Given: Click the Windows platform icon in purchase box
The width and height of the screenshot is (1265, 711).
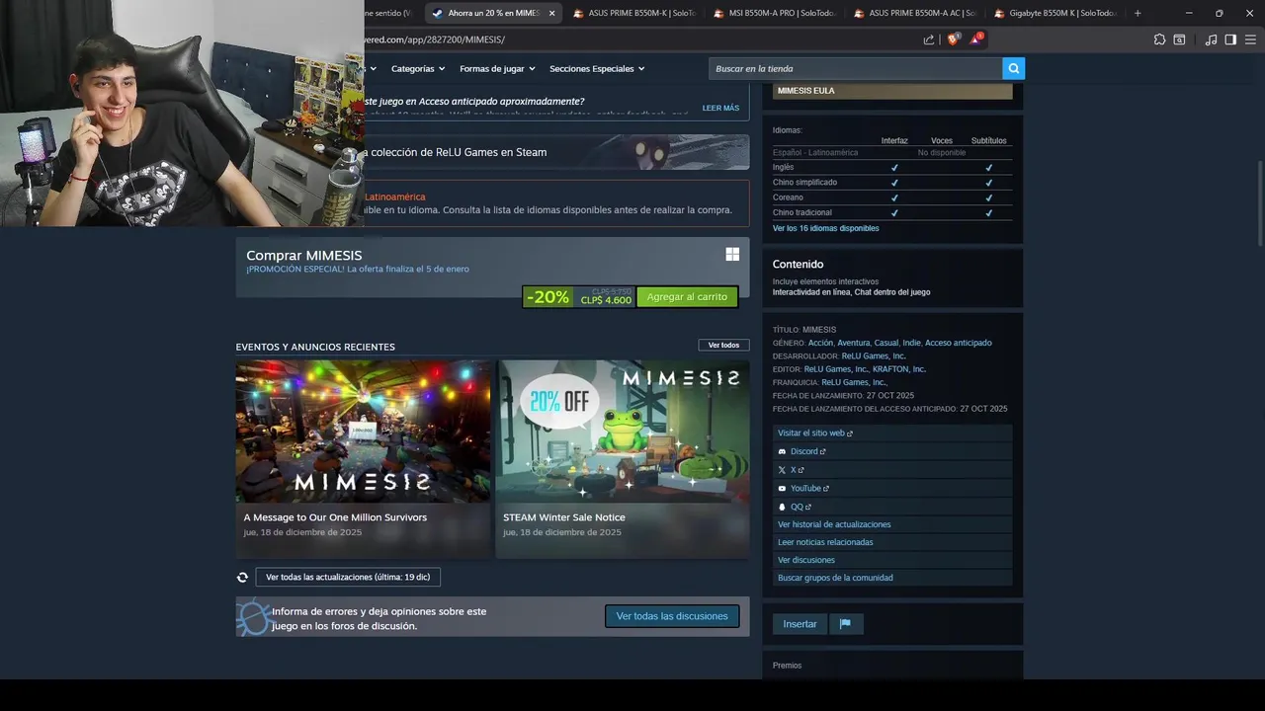Looking at the screenshot, I should point(732,255).
